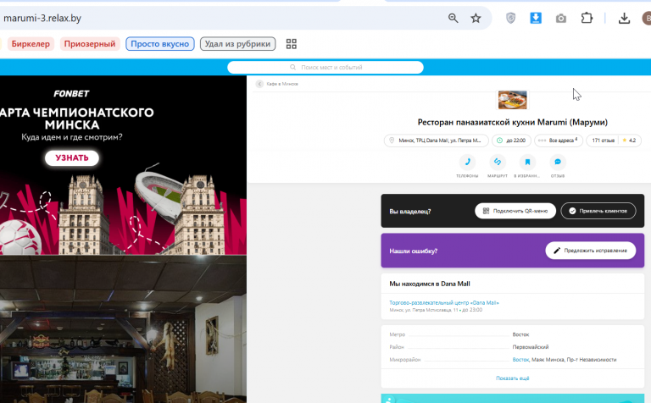The width and height of the screenshot is (651, 403).
Task: Open the Биркелер bookmark group
Action: (31, 43)
